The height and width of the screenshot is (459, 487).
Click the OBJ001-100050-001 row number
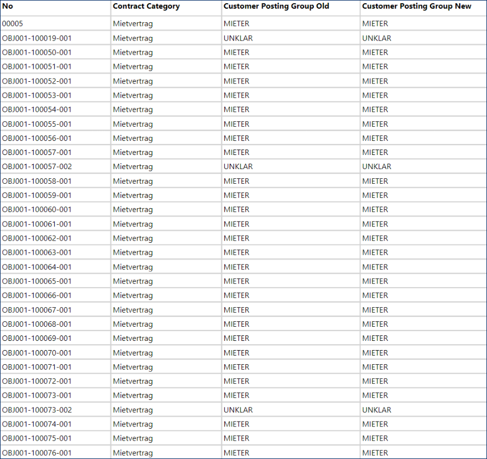point(37,53)
